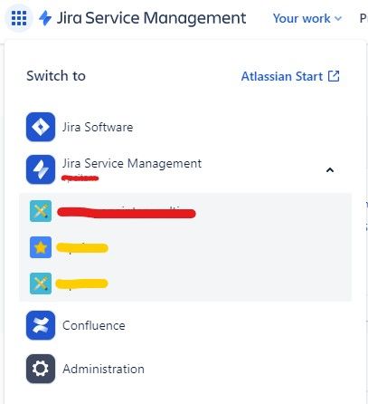Click the Jira Service Management header title
The width and height of the screenshot is (368, 404).
pos(151,18)
